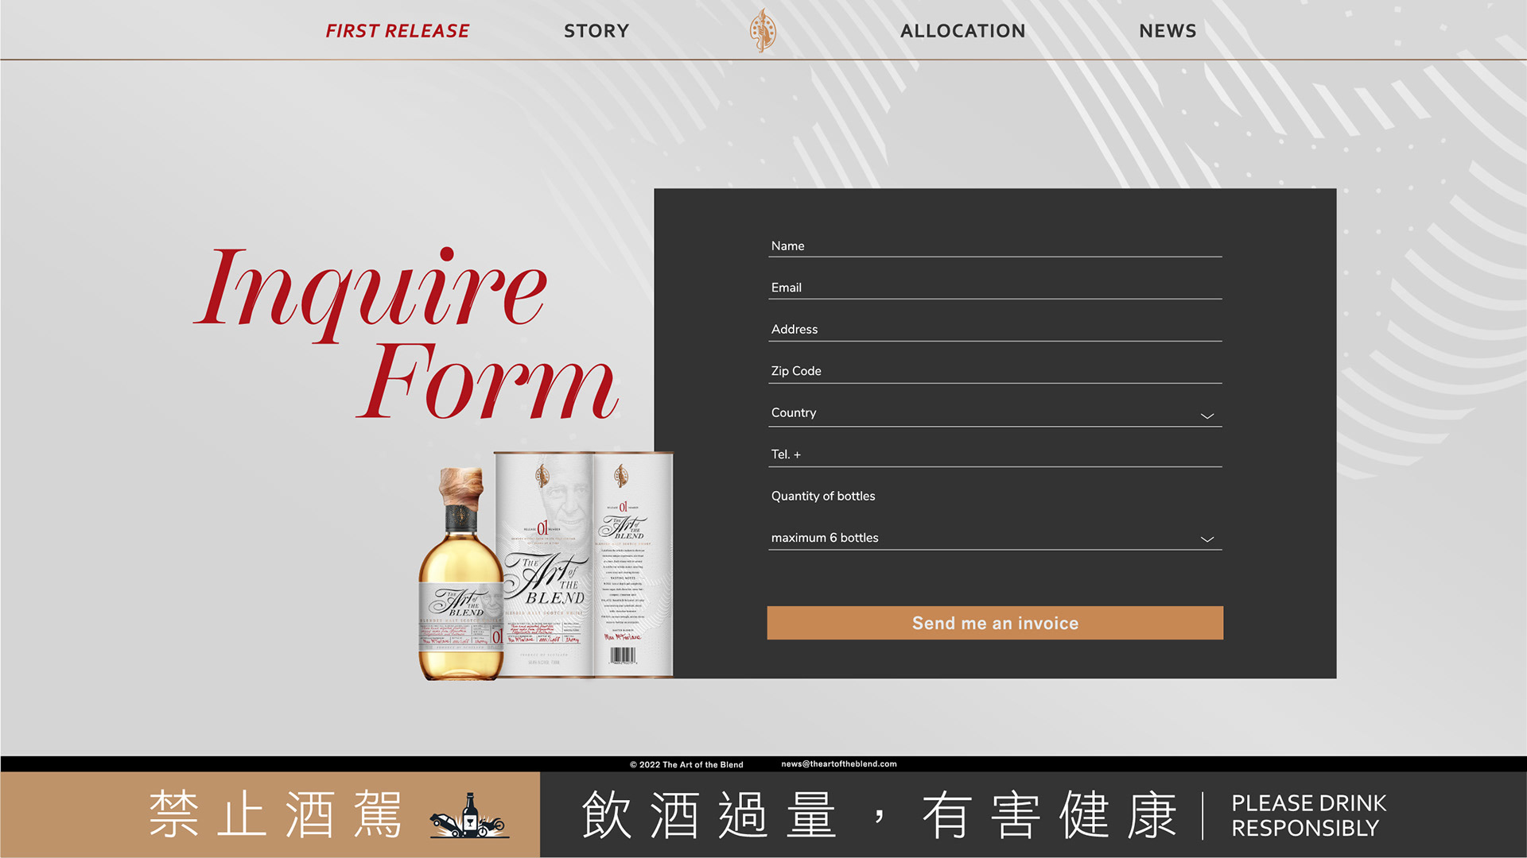Viewport: 1527px width, 858px height.
Task: Click the © 2022 The Art of the Blend text
Action: pyautogui.click(x=686, y=764)
